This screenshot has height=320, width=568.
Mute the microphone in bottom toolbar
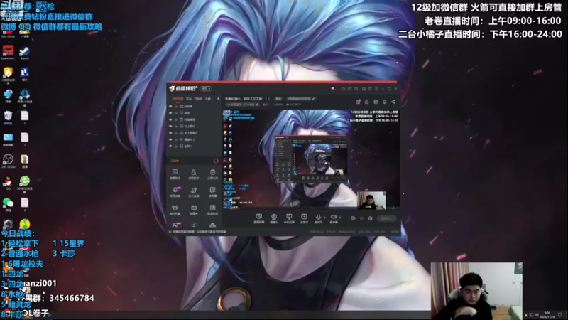318,218
